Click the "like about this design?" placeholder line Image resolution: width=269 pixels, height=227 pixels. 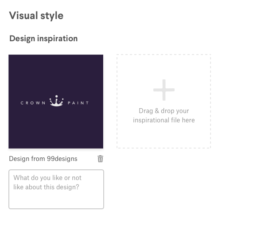point(46,187)
